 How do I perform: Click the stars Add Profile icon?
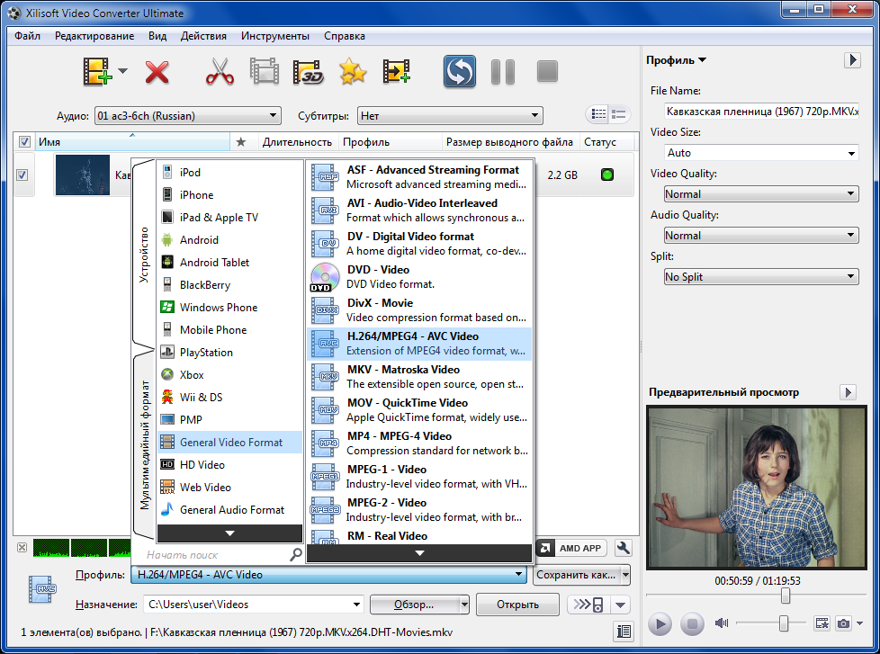353,72
